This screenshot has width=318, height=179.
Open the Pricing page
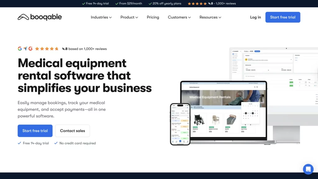pyautogui.click(x=153, y=17)
